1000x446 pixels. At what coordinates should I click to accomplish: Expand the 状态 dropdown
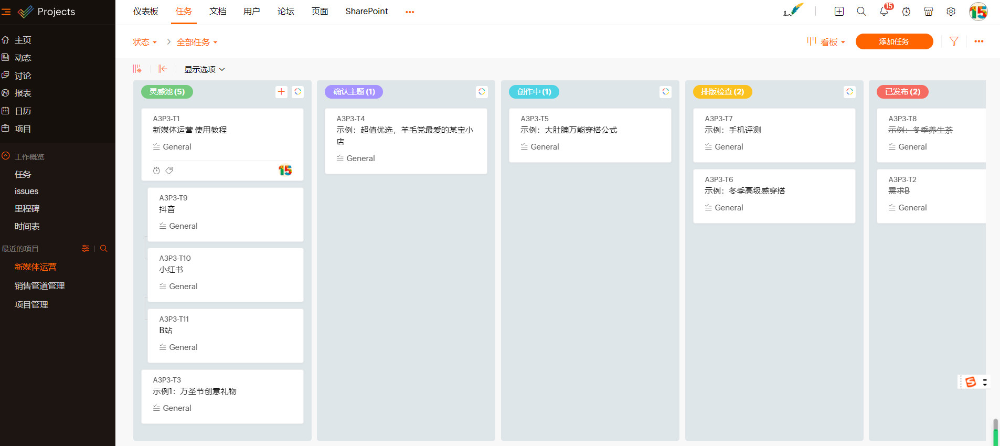tap(144, 42)
